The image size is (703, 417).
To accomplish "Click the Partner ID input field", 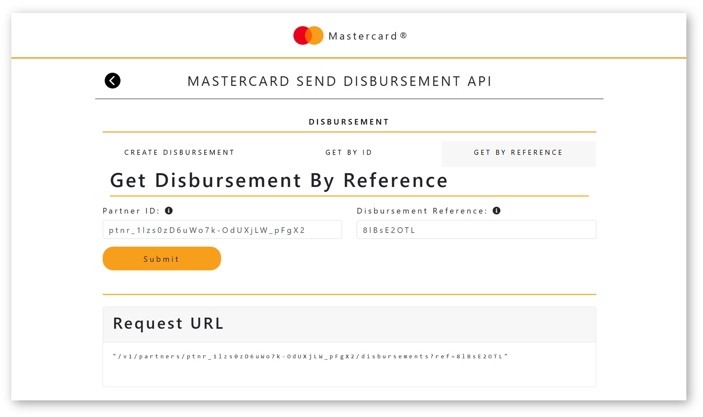I will point(222,230).
